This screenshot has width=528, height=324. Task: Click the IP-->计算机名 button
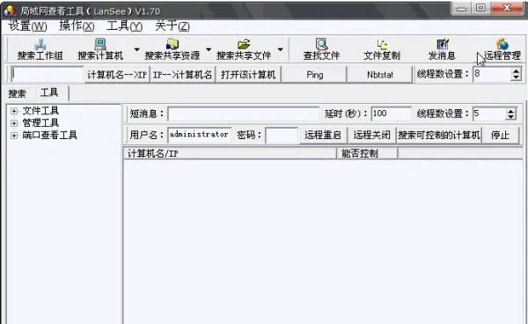182,75
